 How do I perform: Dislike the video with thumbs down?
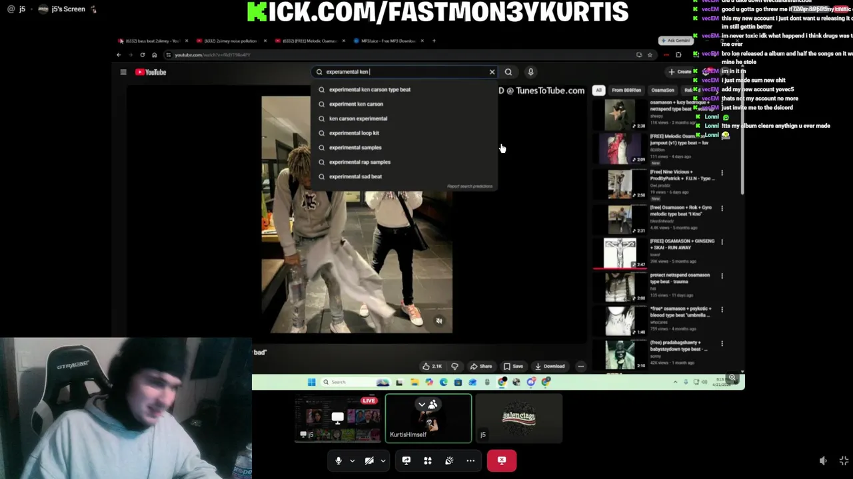click(454, 366)
